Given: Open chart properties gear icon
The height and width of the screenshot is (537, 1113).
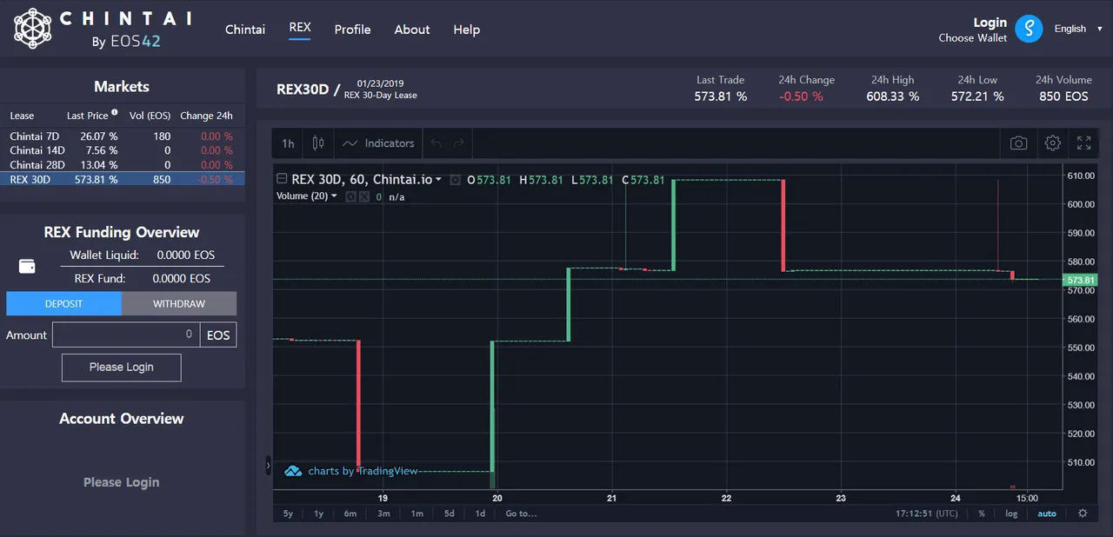Looking at the screenshot, I should tap(1053, 143).
